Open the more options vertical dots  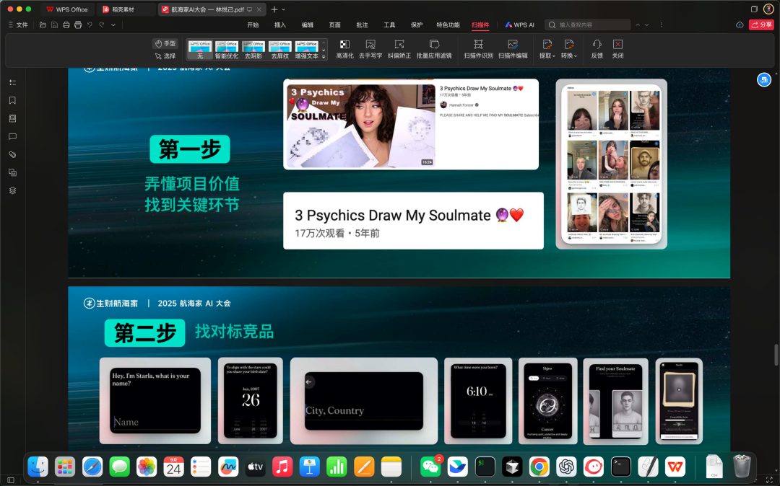[x=661, y=25]
